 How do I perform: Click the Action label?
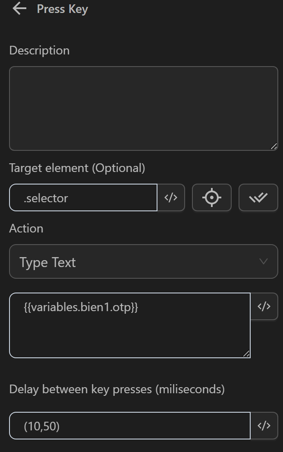(26, 228)
